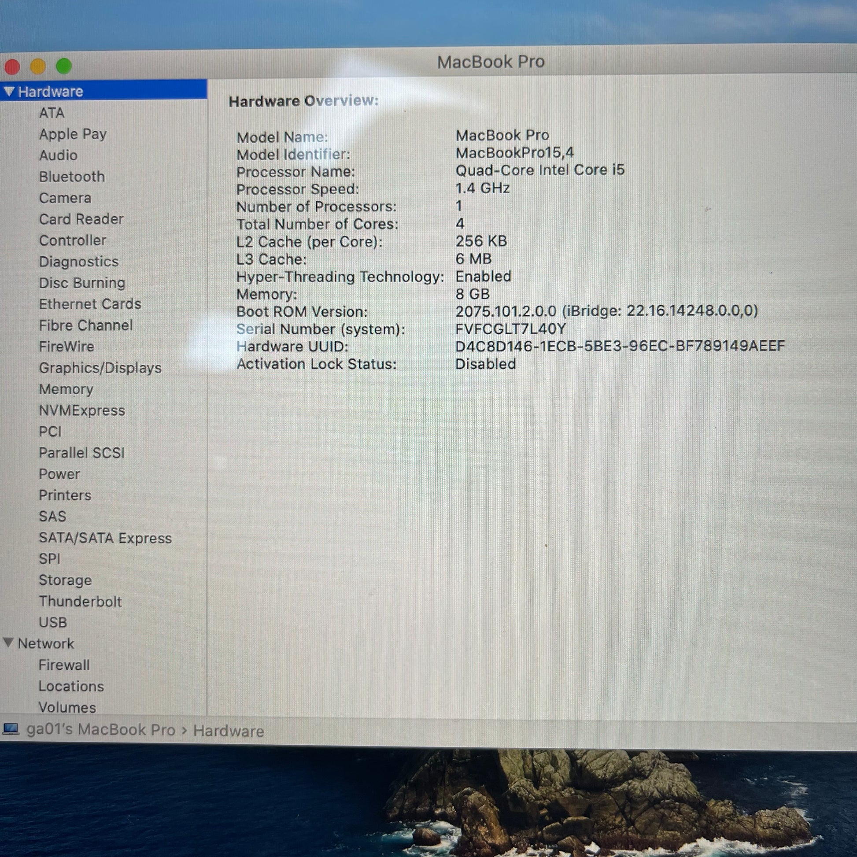Open the Apple Pay entry

click(73, 134)
